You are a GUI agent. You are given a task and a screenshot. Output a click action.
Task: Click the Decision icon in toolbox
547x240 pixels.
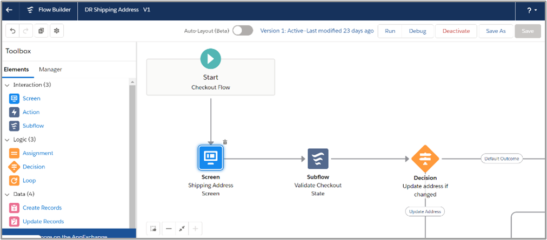pyautogui.click(x=14, y=167)
